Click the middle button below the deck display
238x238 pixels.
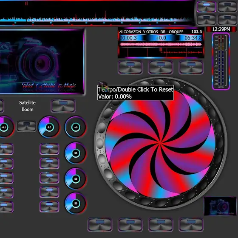click(x=161, y=67)
